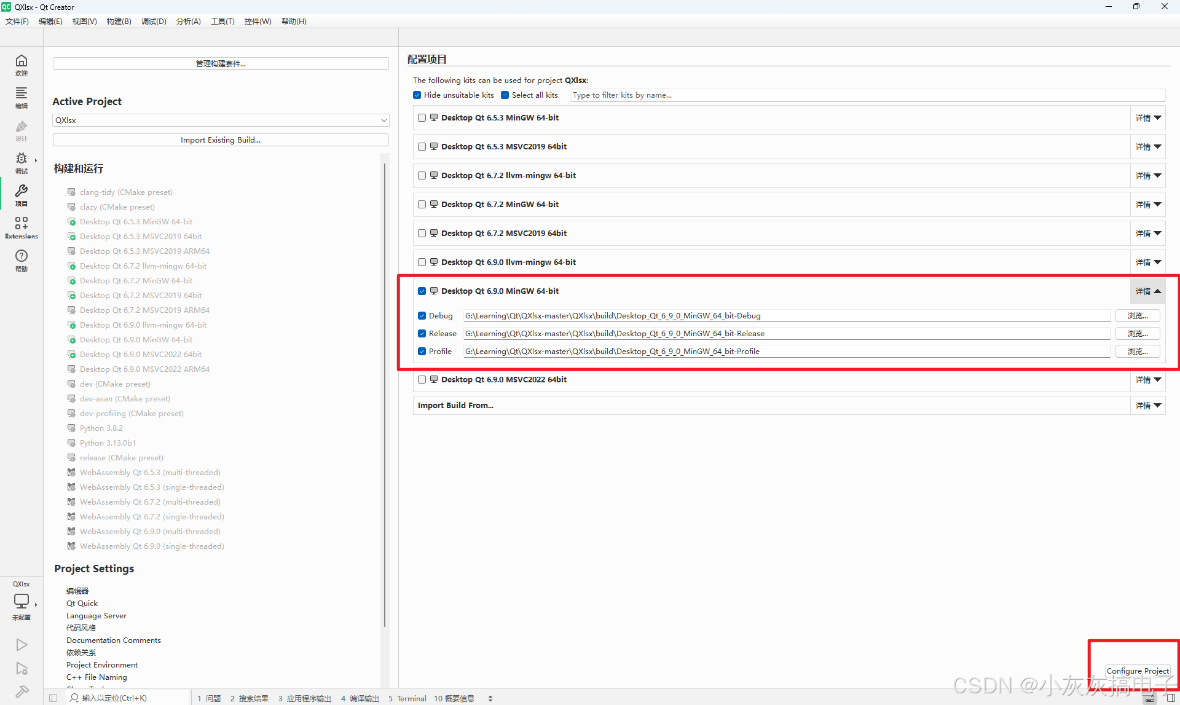
Task: Select Python 3.13.0b1 kit entry
Action: point(108,443)
